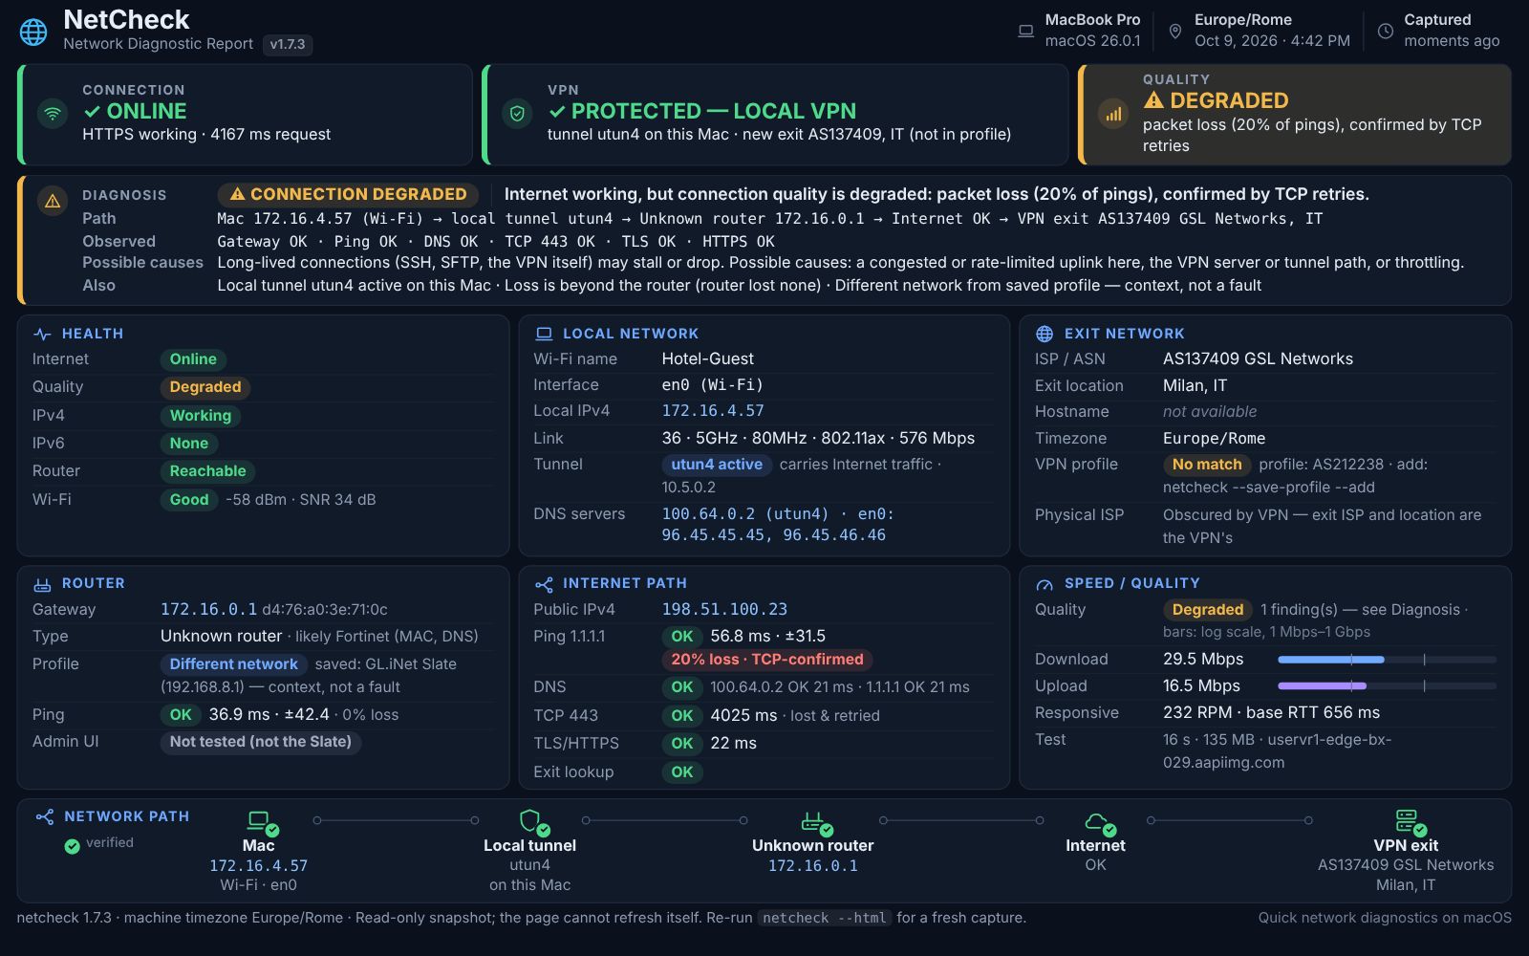
Task: Click the OK badge in the TLS/HTTPS row
Action: tap(682, 744)
